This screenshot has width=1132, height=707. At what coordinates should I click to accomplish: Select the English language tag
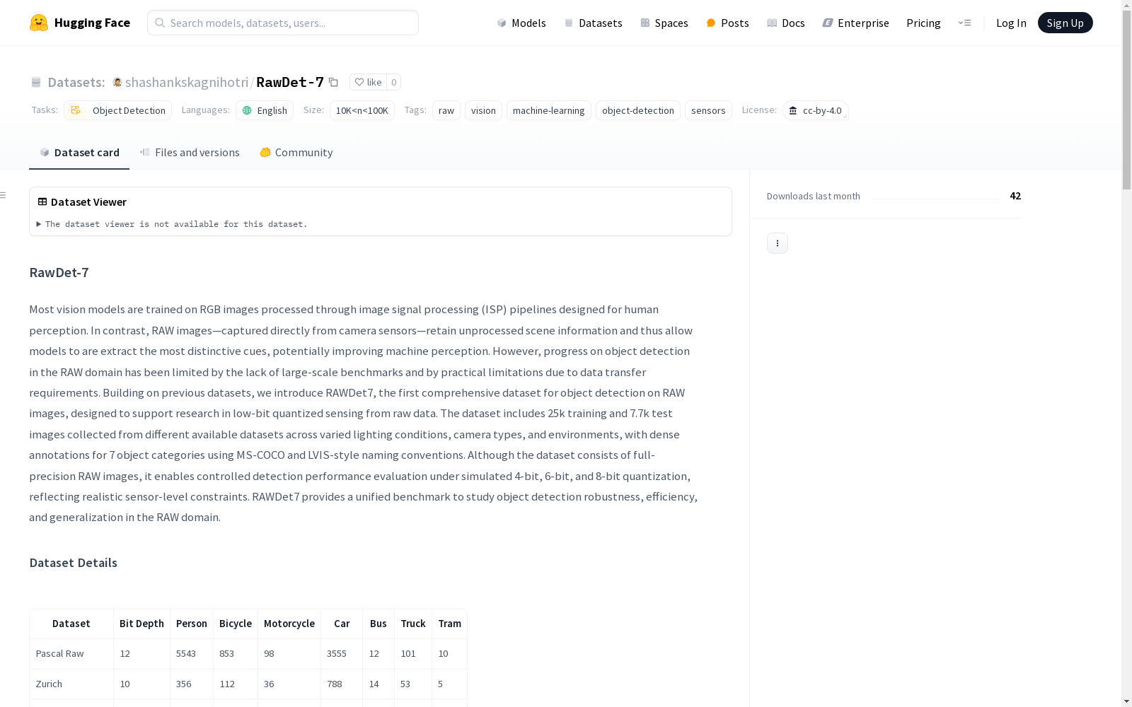pos(265,110)
